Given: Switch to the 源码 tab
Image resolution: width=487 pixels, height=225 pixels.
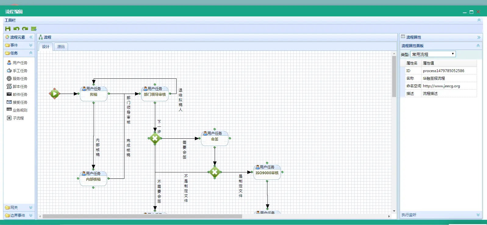Looking at the screenshot, I should [61, 47].
